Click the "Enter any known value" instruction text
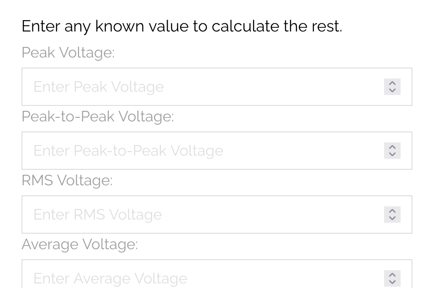Image resolution: width=433 pixels, height=288 pixels. [182, 26]
